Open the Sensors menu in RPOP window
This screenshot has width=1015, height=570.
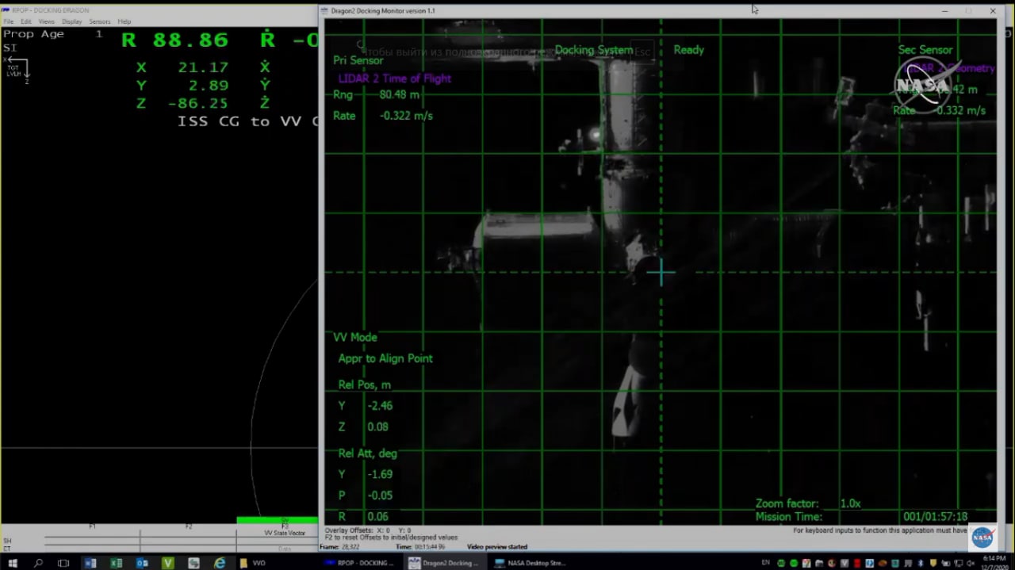[x=100, y=21]
